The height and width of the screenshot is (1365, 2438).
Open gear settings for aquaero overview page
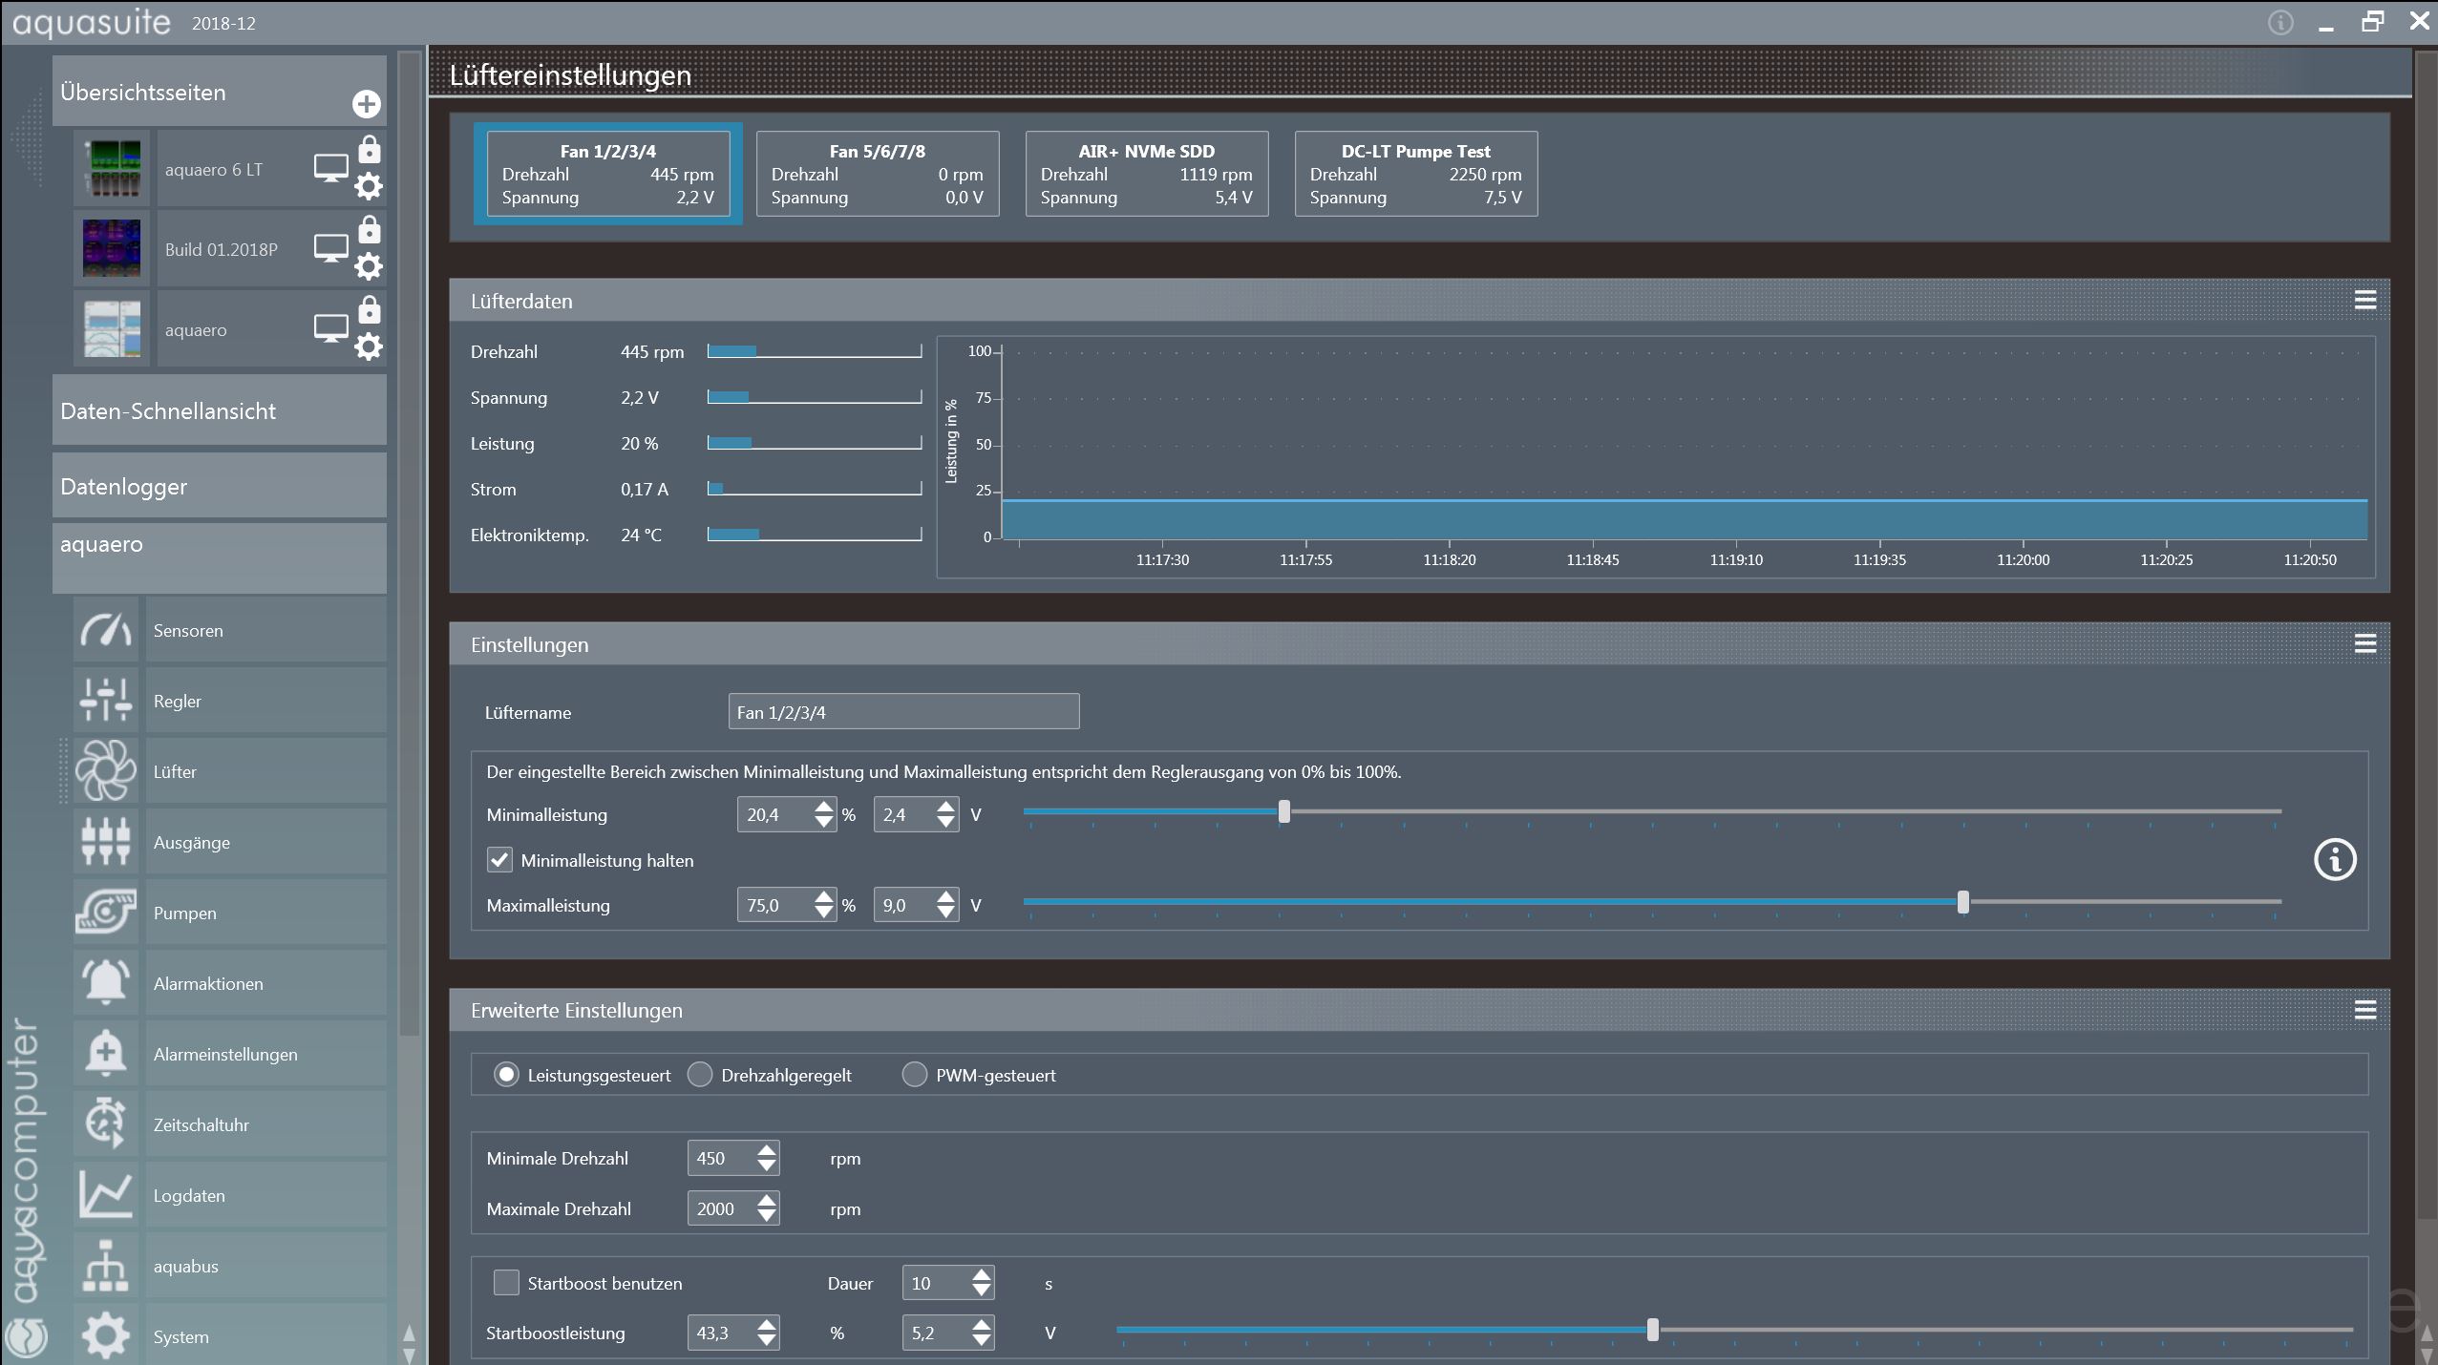coord(369,346)
